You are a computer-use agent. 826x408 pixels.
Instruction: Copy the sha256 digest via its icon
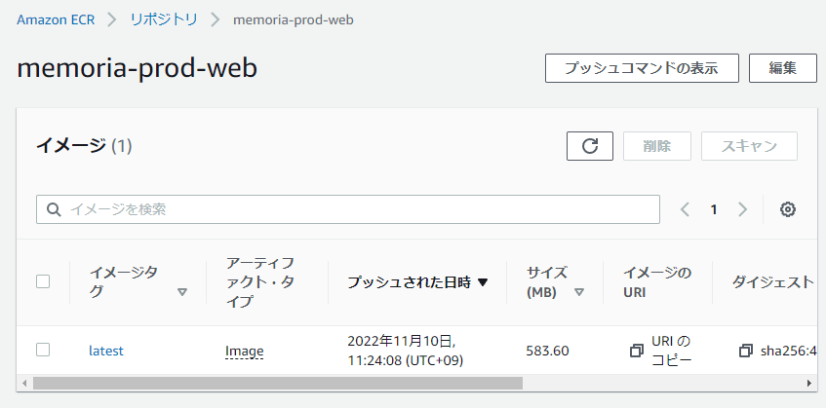pos(746,351)
